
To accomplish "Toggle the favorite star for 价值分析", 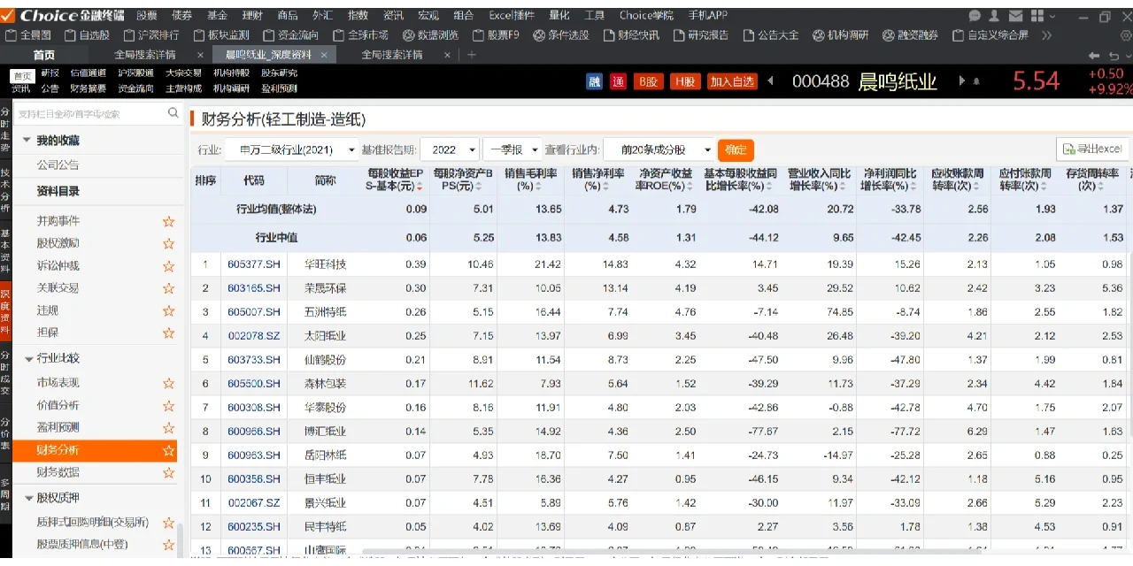I will tap(168, 405).
